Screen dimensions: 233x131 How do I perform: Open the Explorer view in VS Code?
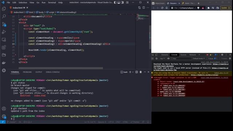point(4,9)
